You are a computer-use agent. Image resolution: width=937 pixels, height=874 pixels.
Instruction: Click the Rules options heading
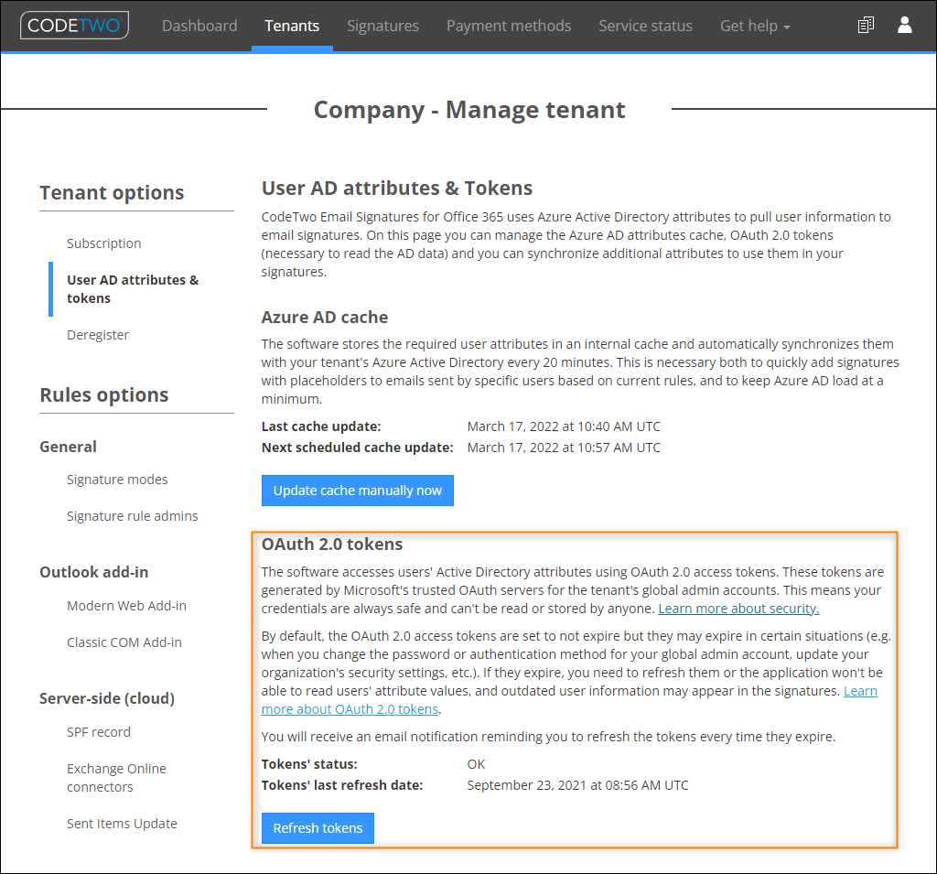click(104, 394)
